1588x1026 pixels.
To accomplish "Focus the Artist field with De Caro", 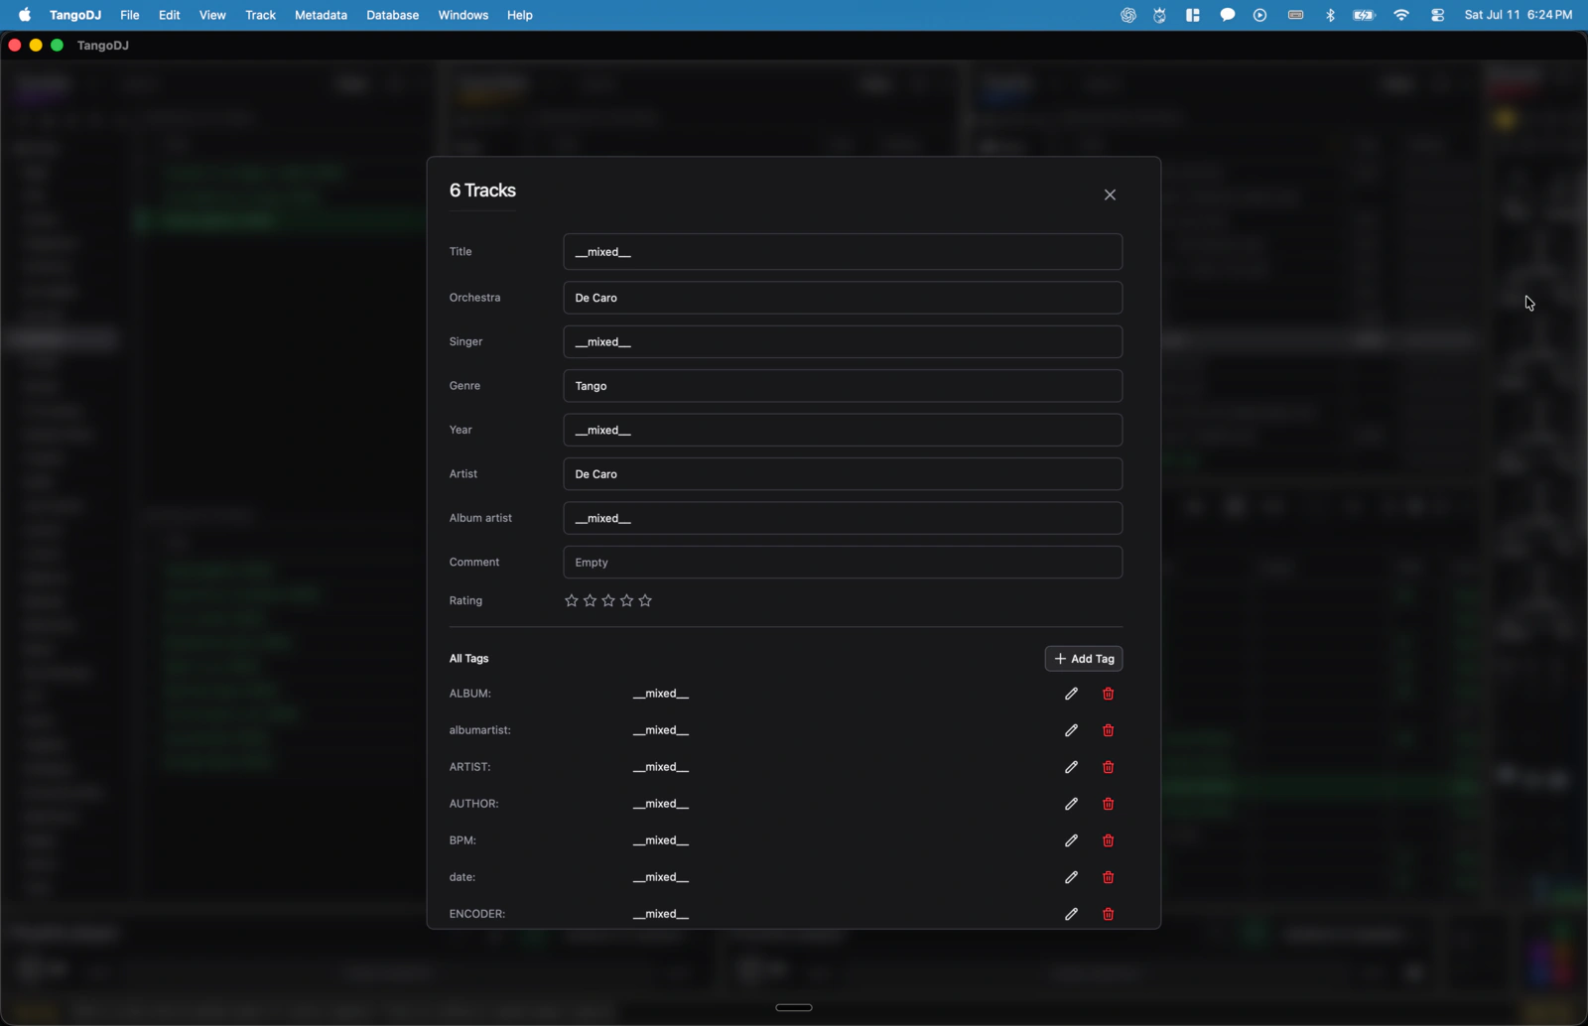I will (x=843, y=474).
